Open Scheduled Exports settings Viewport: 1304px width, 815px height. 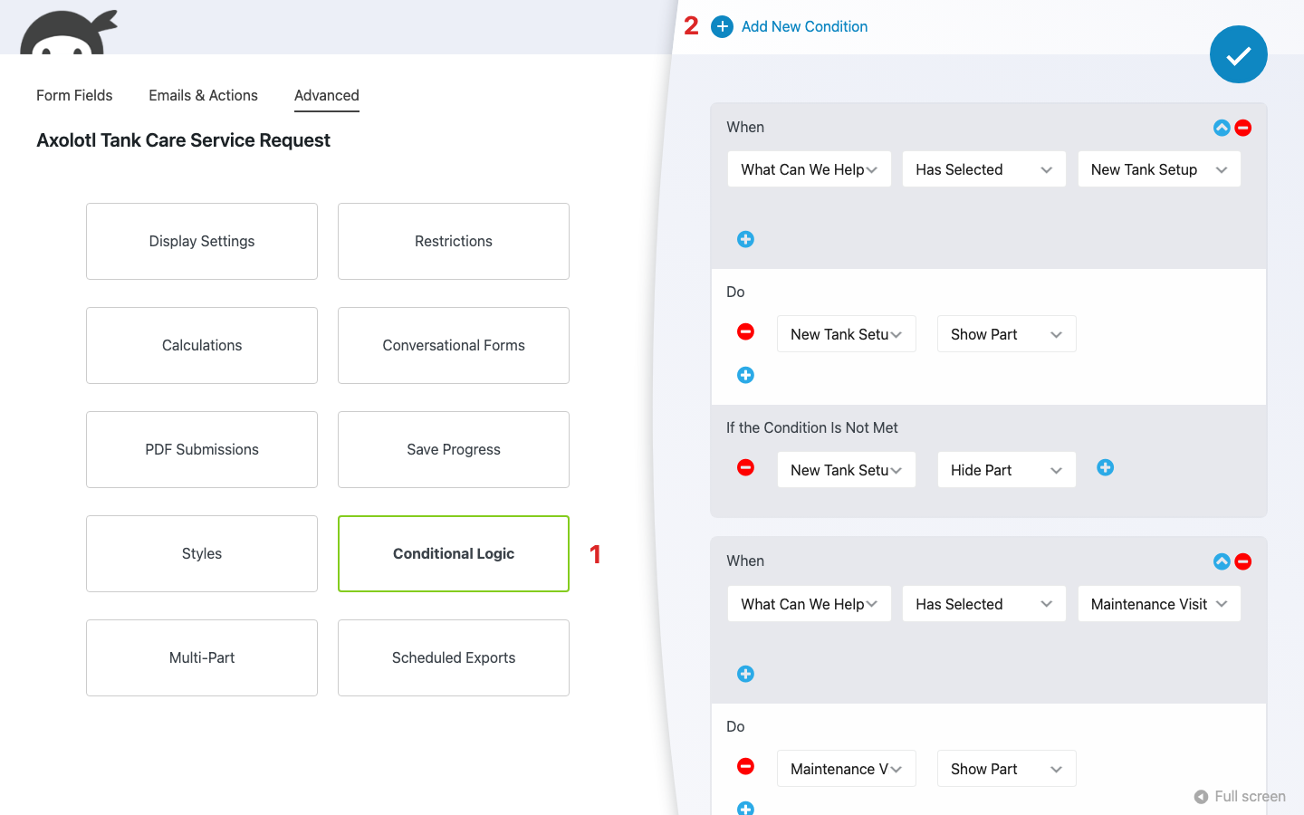point(454,657)
